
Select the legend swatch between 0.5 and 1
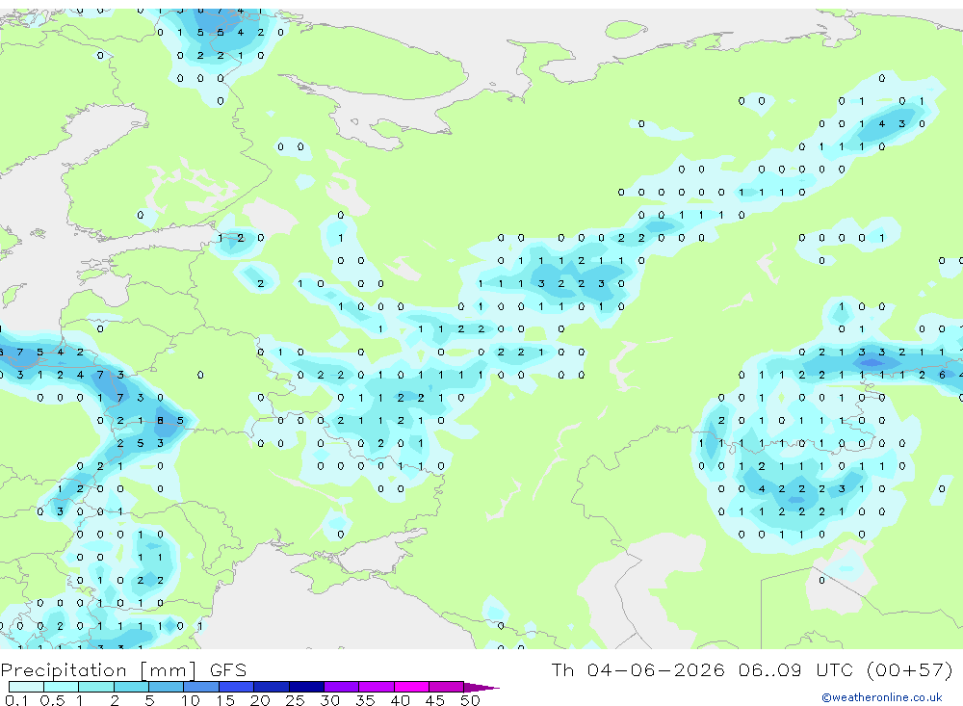click(62, 687)
